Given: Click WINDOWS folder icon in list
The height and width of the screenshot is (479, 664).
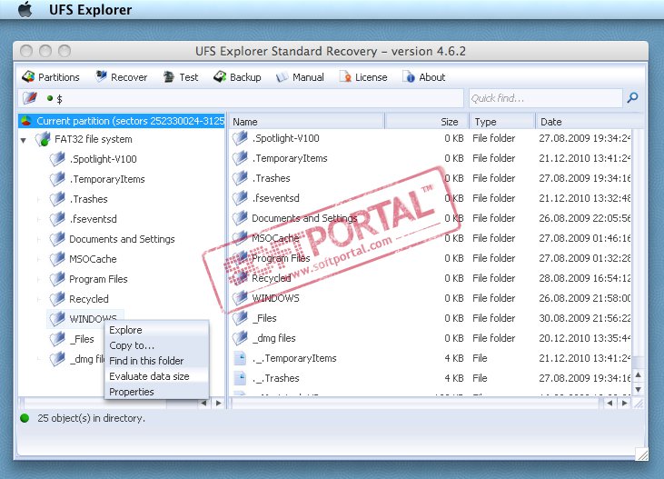Looking at the screenshot, I should click(x=240, y=298).
